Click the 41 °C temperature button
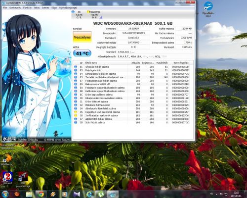This screenshot has width=247, height=198. [x=82, y=53]
